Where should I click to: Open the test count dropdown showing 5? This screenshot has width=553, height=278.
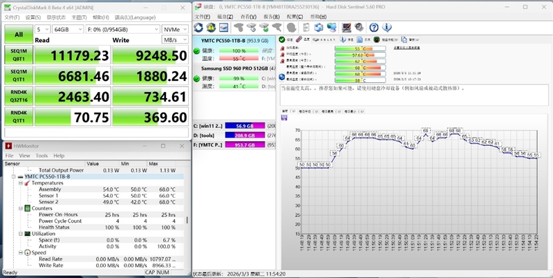(x=42, y=29)
